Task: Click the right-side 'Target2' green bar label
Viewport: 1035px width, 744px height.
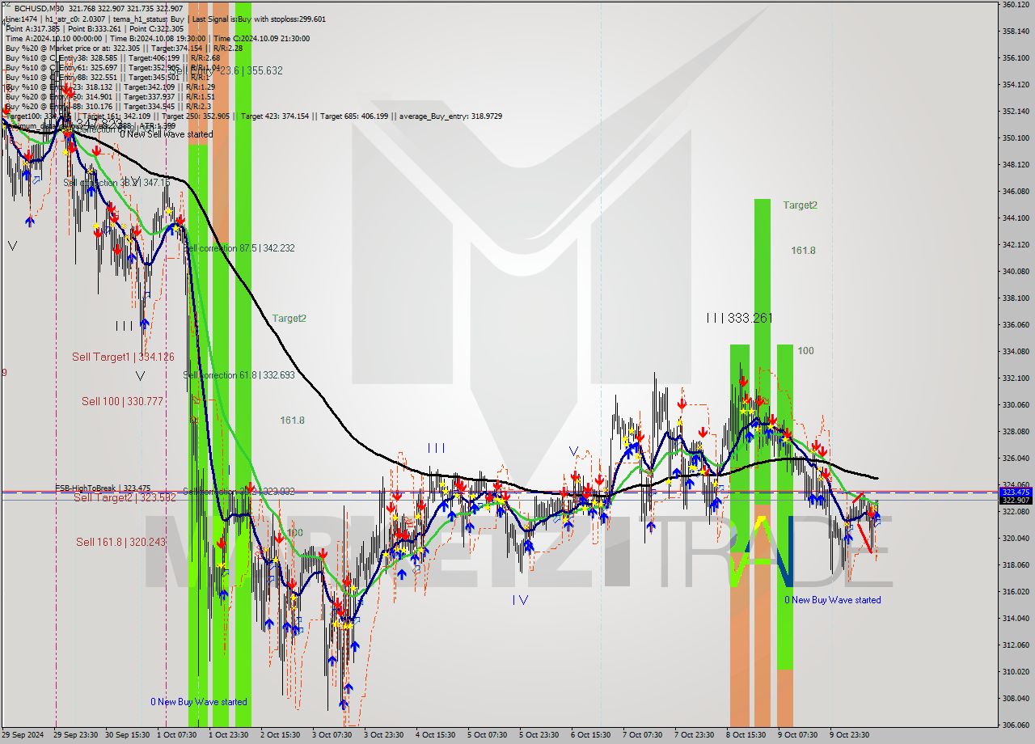Action: 800,205
